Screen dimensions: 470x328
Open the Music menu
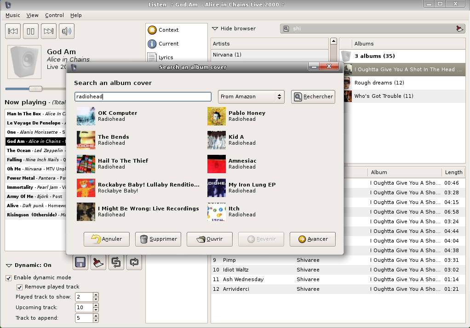(x=13, y=15)
